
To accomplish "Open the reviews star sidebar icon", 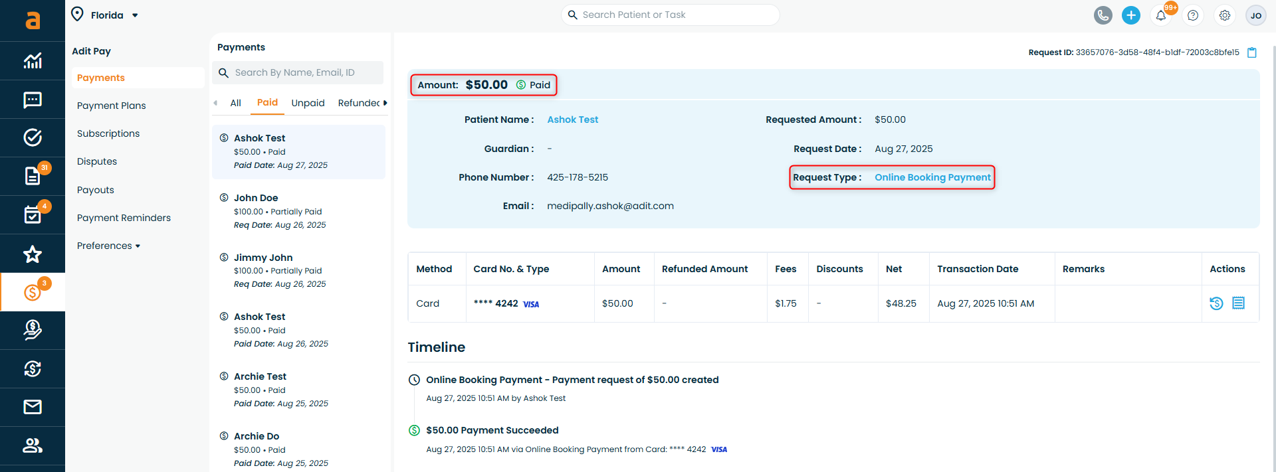I will coord(33,254).
